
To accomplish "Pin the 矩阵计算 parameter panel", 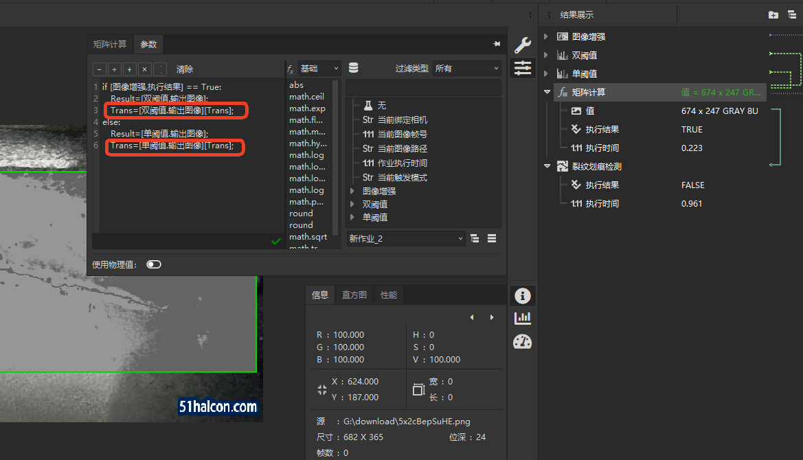I will pyautogui.click(x=497, y=44).
